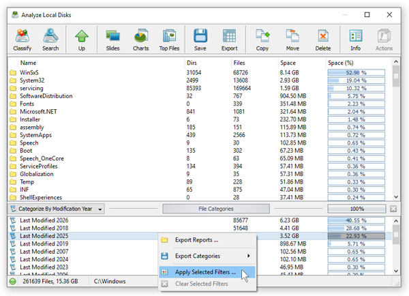Viewport: 409px width, 296px height.
Task: Click the Export Categories disk icon
Action: coord(164,256)
